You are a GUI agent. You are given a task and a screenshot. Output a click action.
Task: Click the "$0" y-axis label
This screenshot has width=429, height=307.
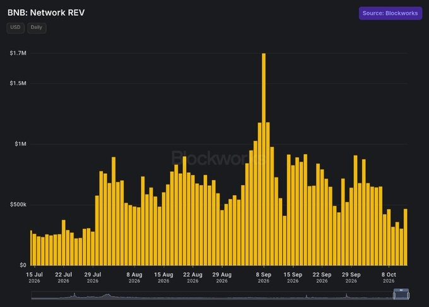coord(23,265)
